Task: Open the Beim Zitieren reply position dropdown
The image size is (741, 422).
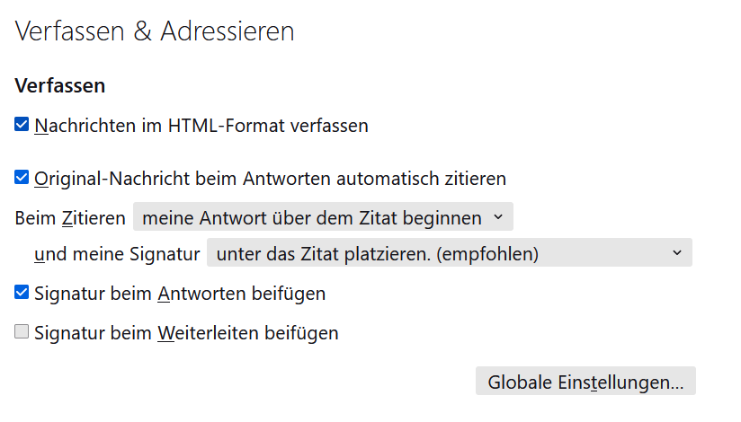Action: tap(323, 216)
